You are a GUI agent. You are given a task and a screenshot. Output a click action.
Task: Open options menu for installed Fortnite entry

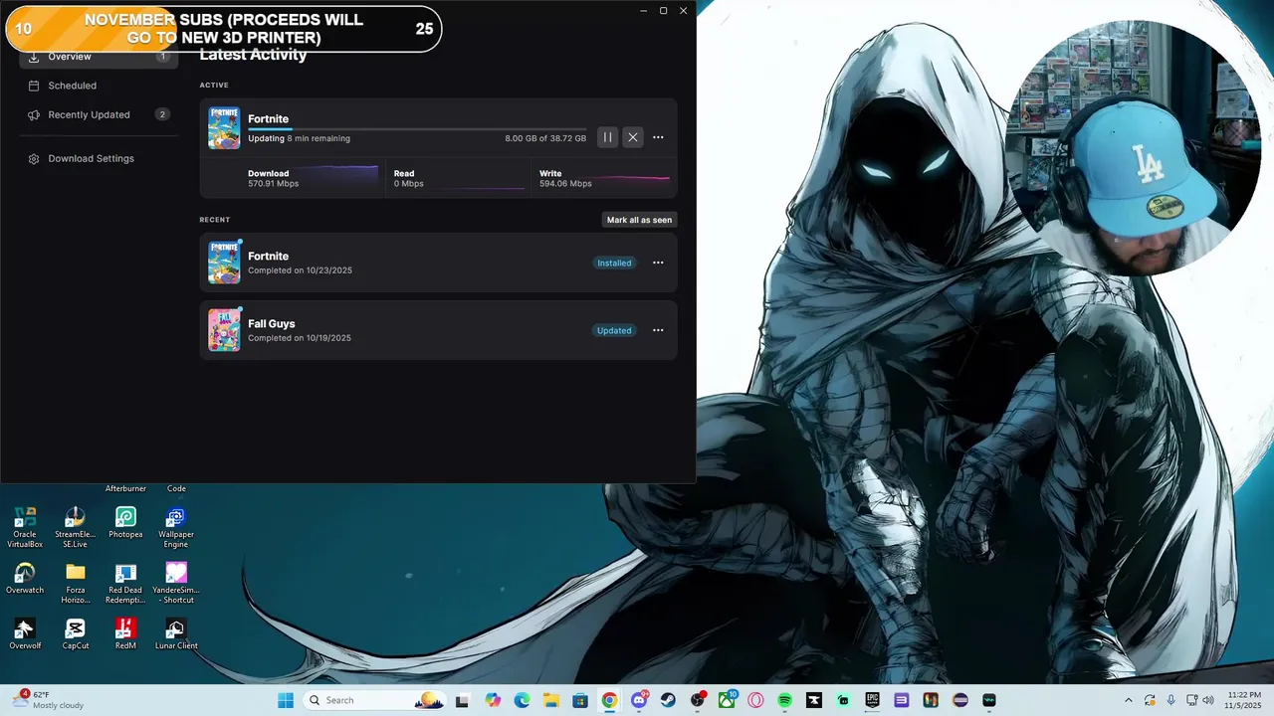[x=658, y=263]
